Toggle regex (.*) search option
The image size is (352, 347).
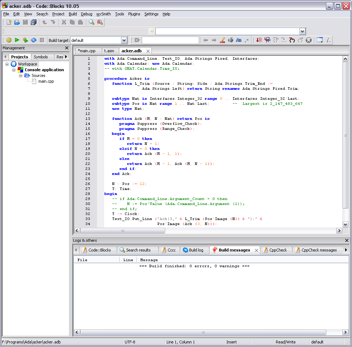click(x=247, y=40)
